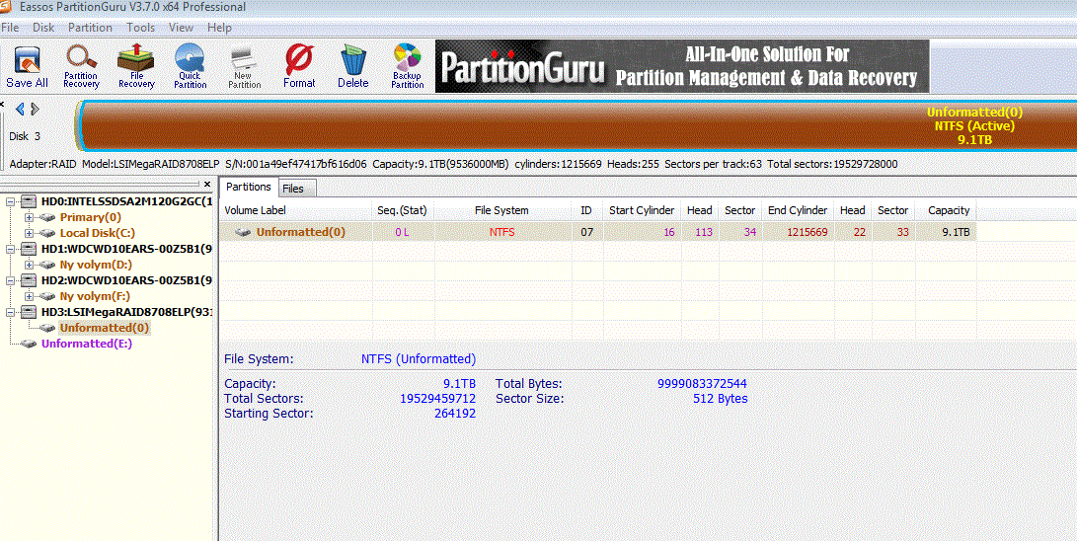Expand the Ny volym(D:) node
Screen dimensions: 1077x541
click(29, 265)
